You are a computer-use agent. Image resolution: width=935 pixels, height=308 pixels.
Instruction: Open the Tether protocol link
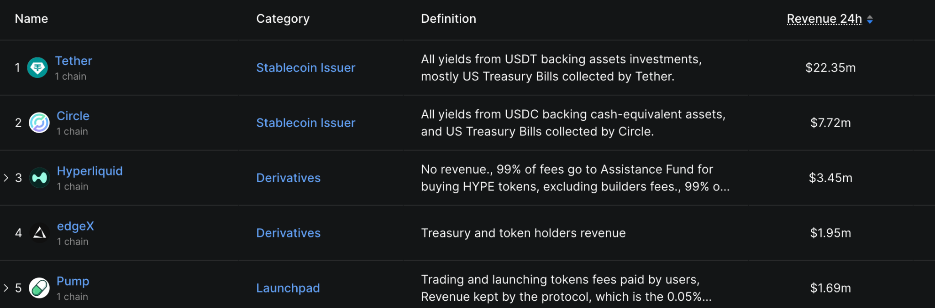click(74, 61)
